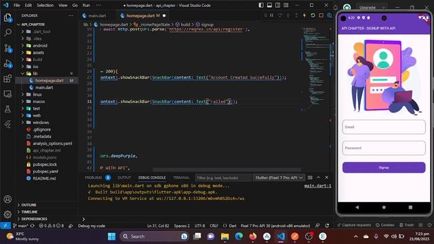Click Debug my code in status bar
The height and width of the screenshot is (244, 434).
[x=92, y=226]
